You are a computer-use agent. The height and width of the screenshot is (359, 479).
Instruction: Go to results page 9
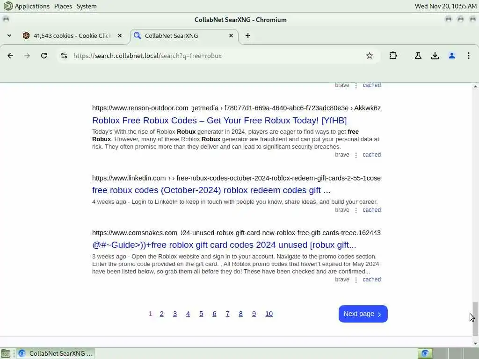point(254,314)
